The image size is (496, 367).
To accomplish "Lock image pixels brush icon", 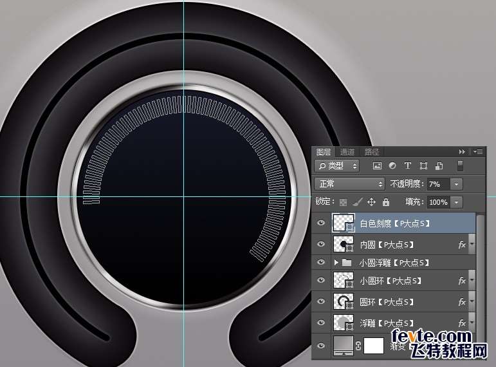I will coord(358,202).
